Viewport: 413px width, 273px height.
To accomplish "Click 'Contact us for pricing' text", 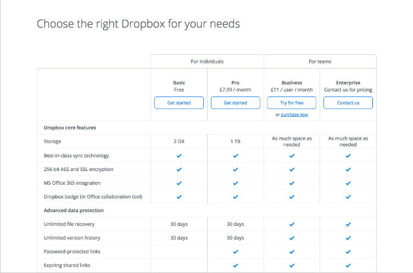I will [x=348, y=90].
